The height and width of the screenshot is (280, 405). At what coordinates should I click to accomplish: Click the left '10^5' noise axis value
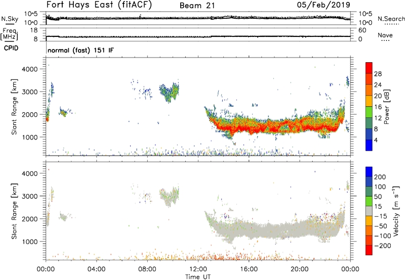(31, 14)
